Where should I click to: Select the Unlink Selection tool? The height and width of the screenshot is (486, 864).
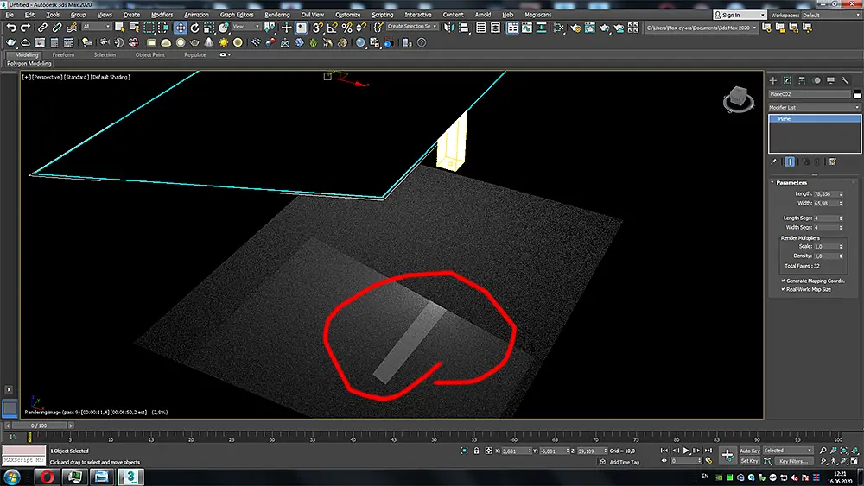(x=57, y=27)
